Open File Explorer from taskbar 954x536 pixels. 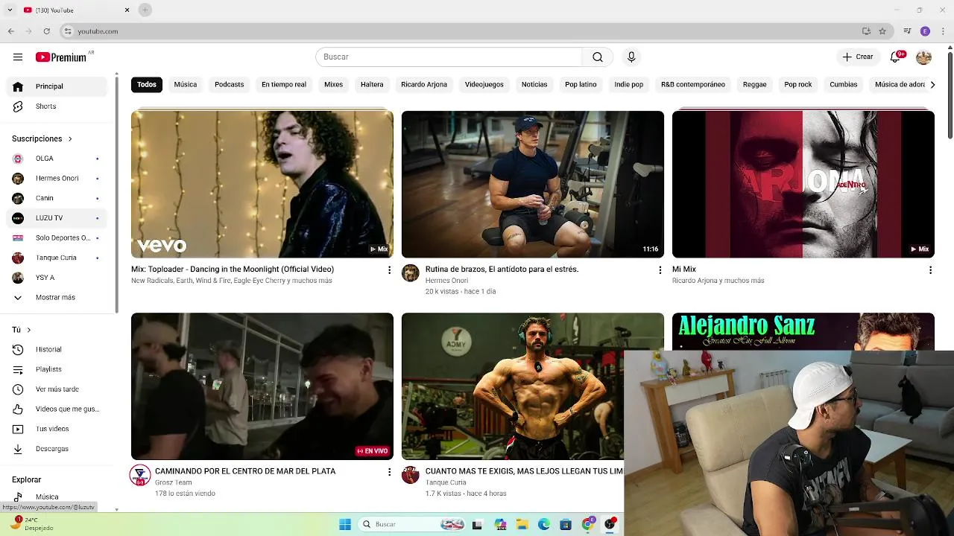[522, 524]
